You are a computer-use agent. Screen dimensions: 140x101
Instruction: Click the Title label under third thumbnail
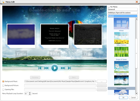[88, 54]
